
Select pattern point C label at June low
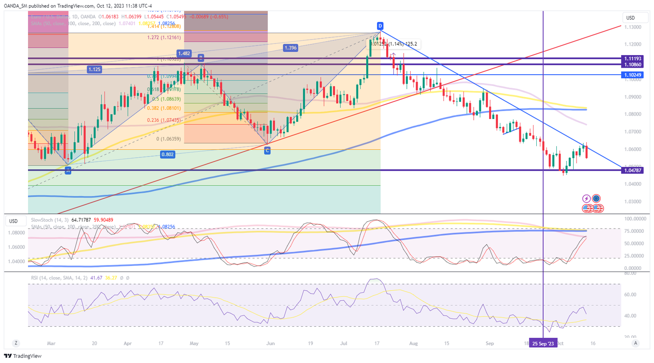[267, 150]
